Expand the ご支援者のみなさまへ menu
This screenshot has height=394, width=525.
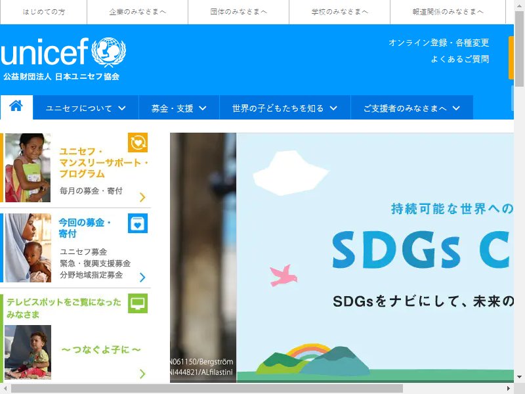point(412,108)
